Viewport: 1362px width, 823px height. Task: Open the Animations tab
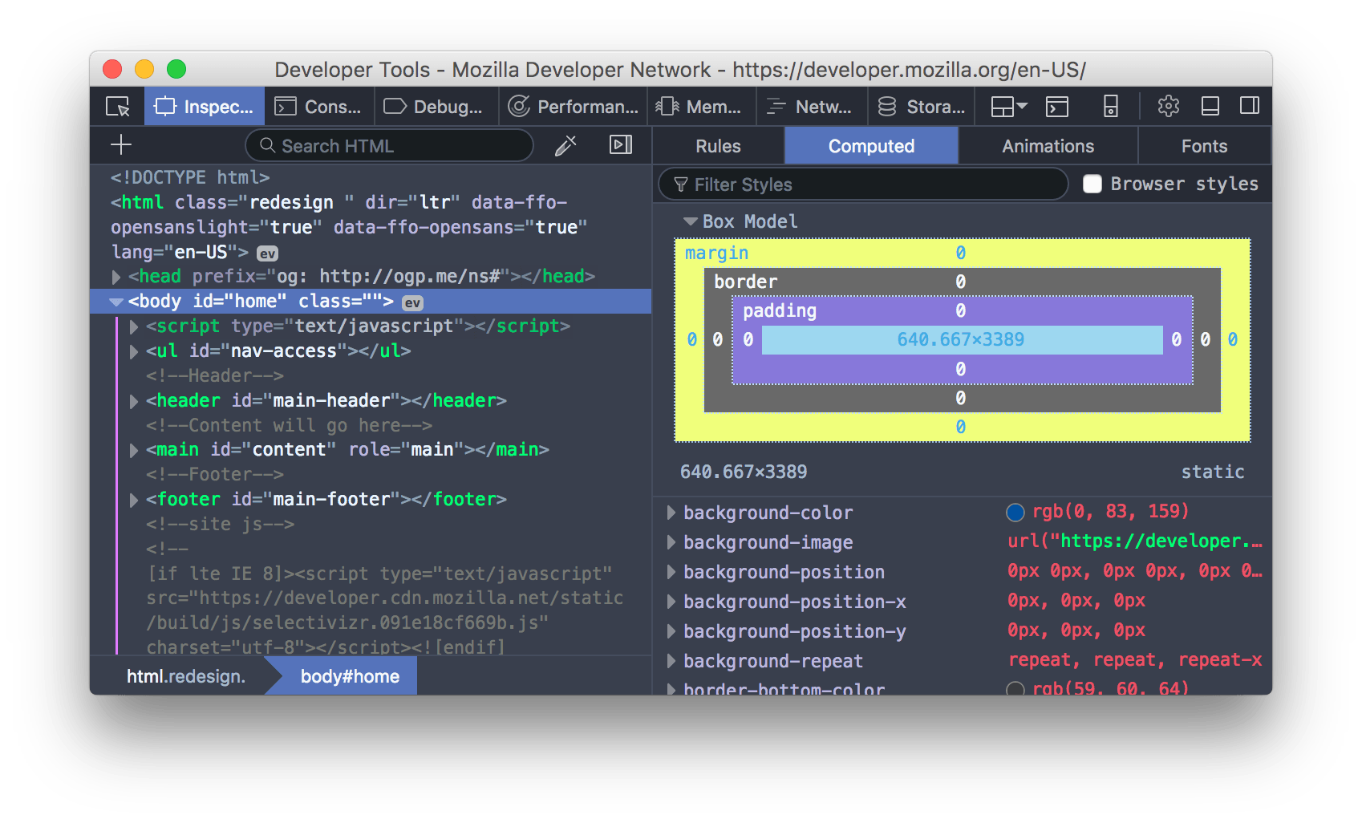[x=1048, y=146]
